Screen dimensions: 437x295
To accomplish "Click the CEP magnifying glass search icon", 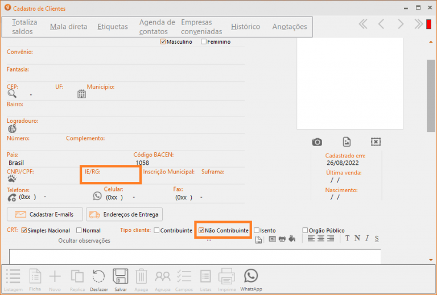I will 13,94.
